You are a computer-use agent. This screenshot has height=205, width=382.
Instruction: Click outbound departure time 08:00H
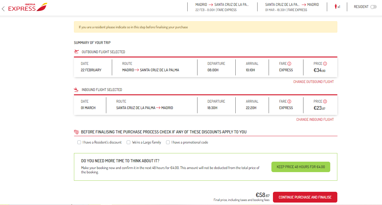[213, 70]
